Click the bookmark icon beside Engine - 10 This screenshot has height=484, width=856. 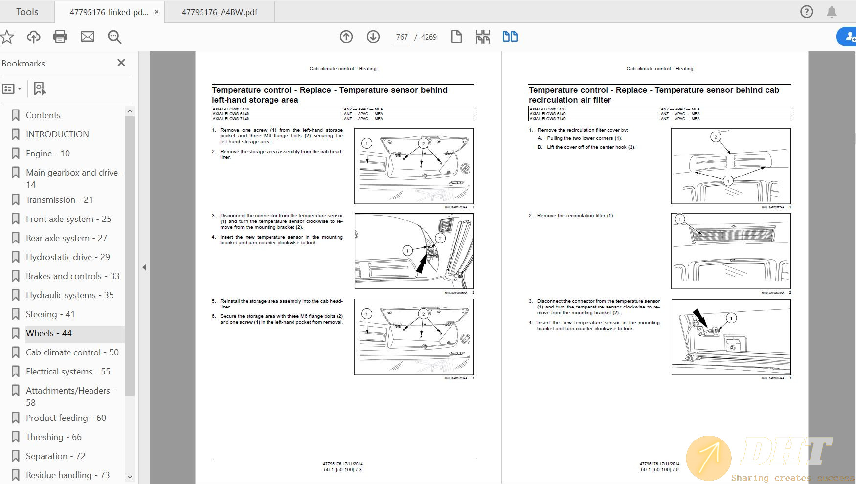click(16, 154)
